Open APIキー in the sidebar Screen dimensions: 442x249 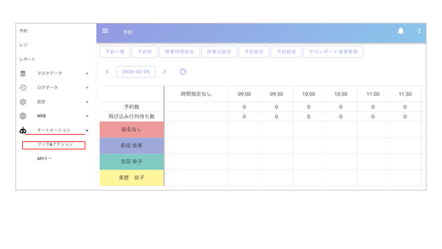(x=45, y=159)
